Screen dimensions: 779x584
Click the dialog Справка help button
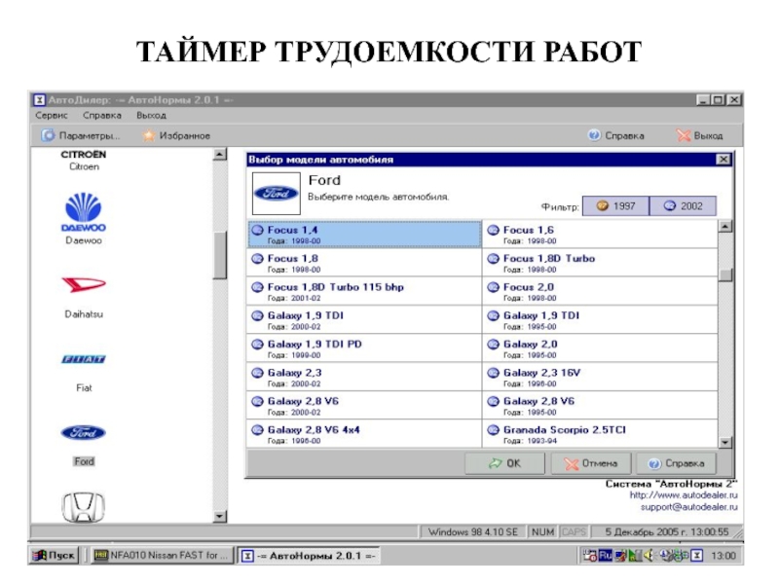[x=676, y=463]
